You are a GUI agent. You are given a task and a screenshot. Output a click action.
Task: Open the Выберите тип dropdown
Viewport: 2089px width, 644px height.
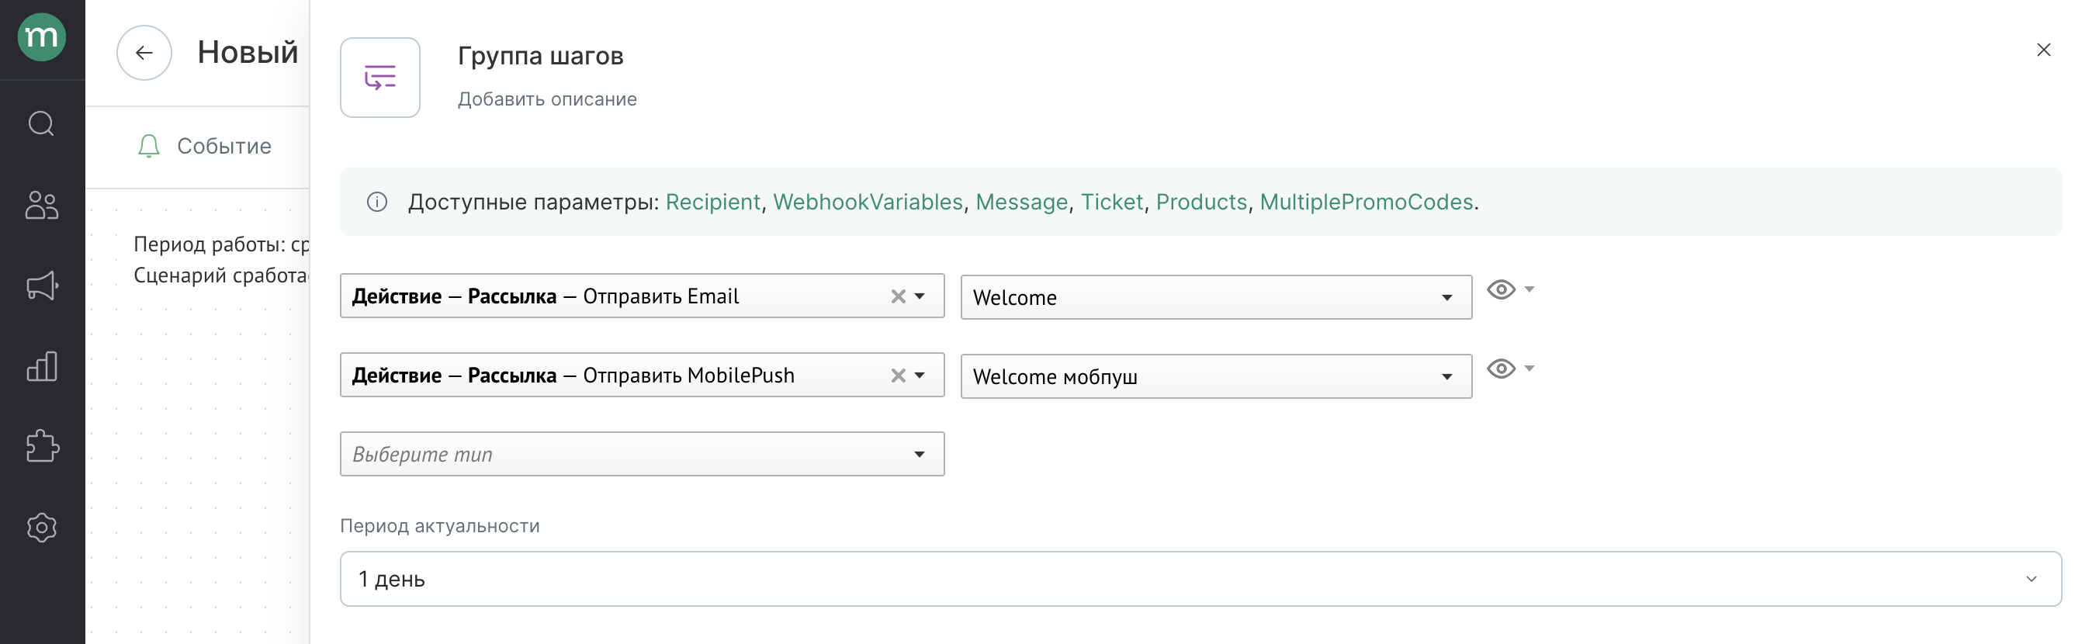(x=643, y=454)
